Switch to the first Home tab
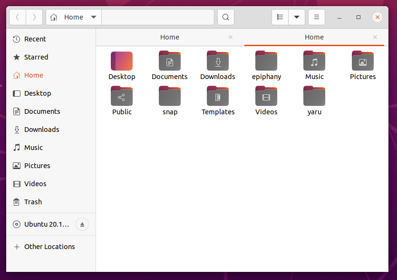This screenshot has height=280, width=397. coord(170,37)
